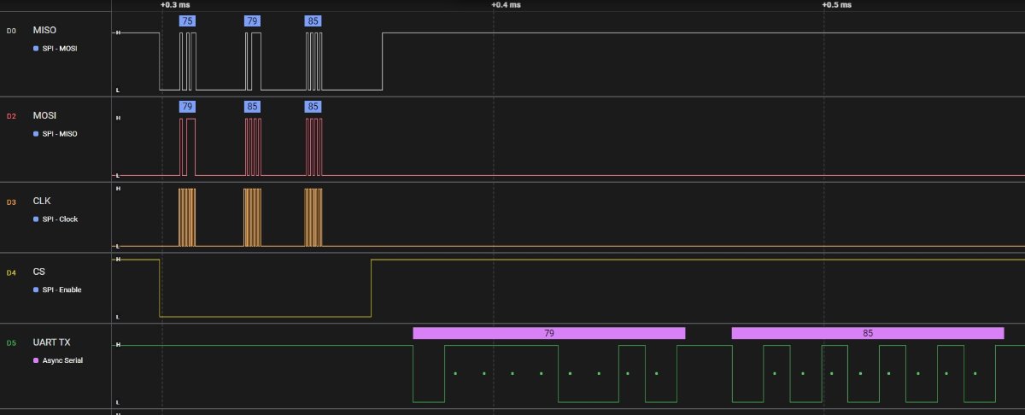This screenshot has height=415, width=1025.
Task: Click the MISO channel name label
Action: (x=44, y=31)
